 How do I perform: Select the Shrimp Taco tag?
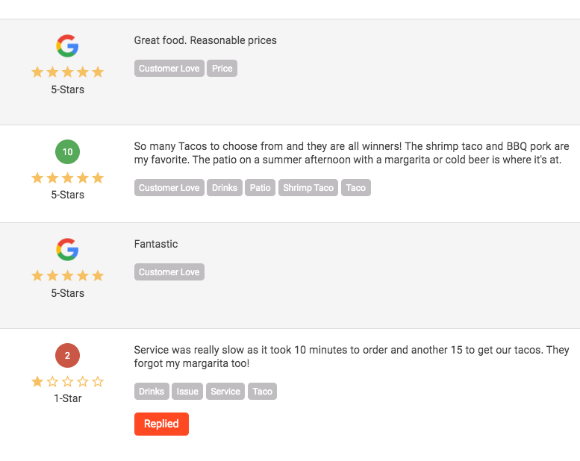coord(308,188)
